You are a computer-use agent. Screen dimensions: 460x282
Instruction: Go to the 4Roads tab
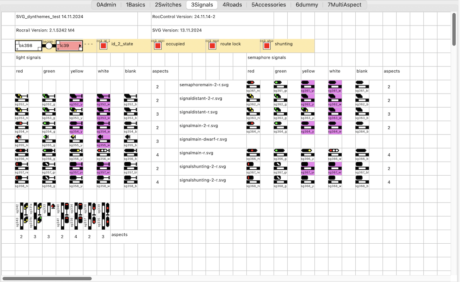point(232,5)
